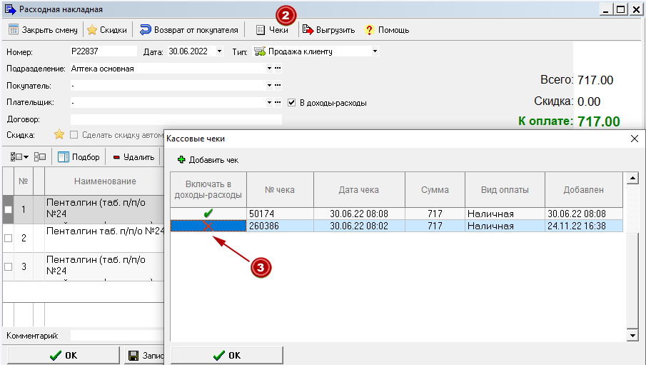
Task: Click the receipt icon beside Чеки
Action: (261, 30)
